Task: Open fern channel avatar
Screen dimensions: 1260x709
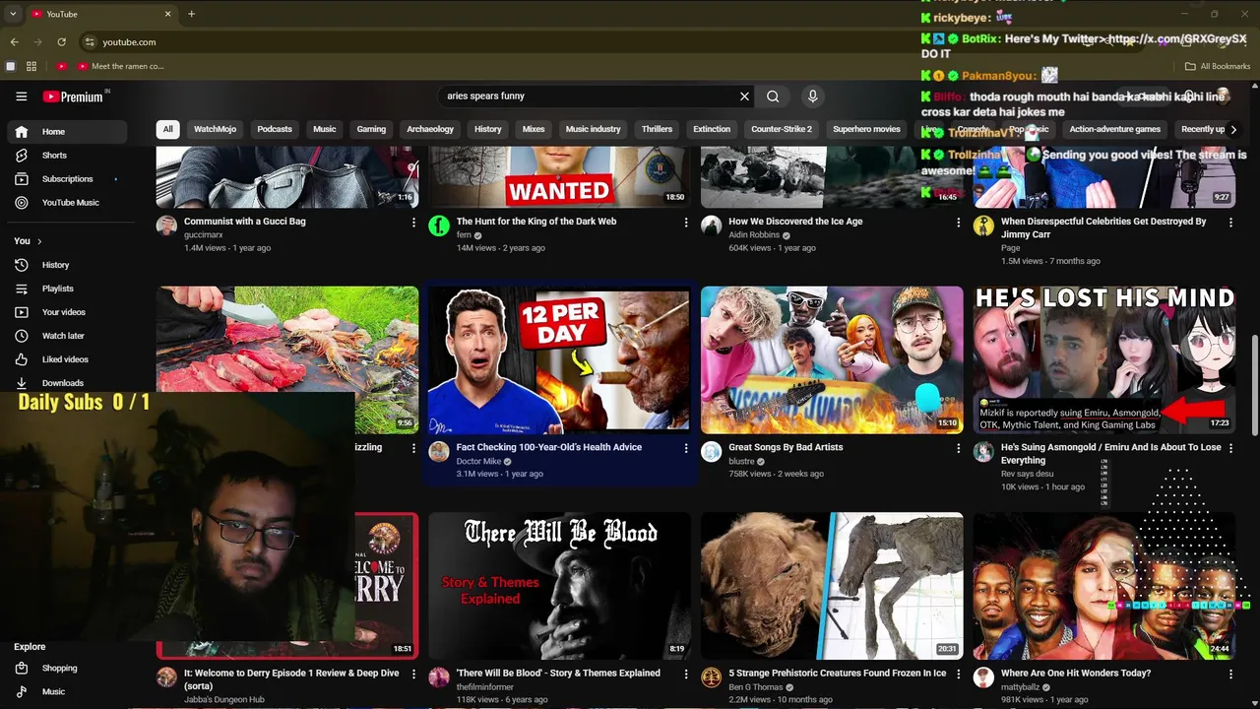Action: 439,226
